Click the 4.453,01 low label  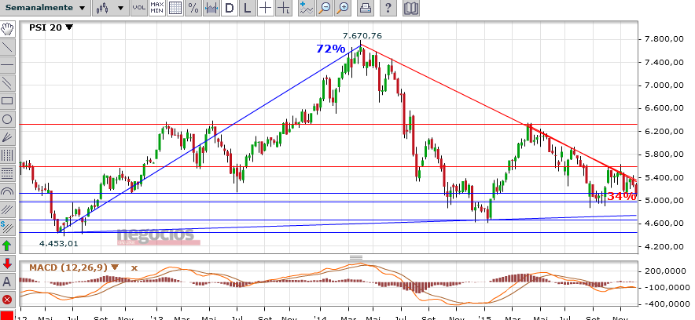(58, 243)
